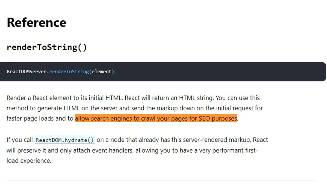Click ReactDOMServer in the dark code block
327x184 pixels.
(x=27, y=72)
